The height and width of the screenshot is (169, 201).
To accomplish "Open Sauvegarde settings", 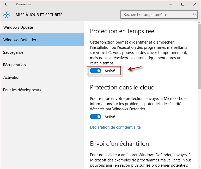I will tap(13, 52).
